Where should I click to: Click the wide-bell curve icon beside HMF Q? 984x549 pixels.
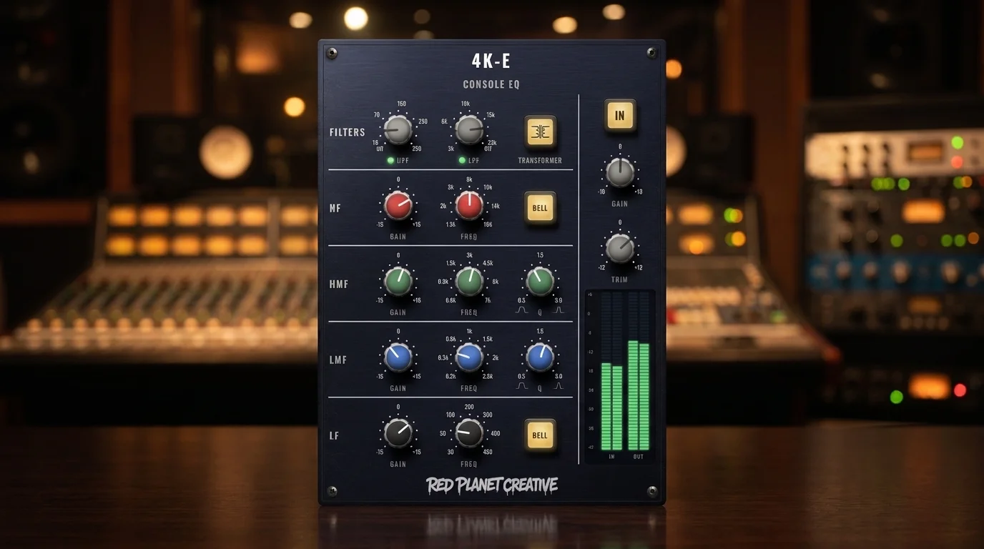(x=522, y=311)
